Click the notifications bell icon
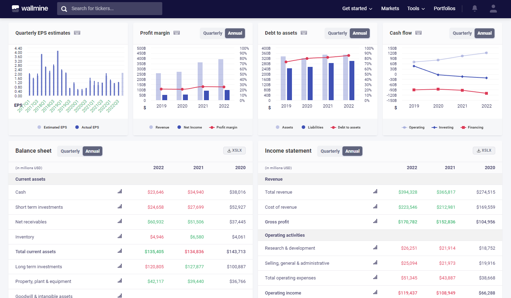The image size is (511, 298). tap(475, 8)
